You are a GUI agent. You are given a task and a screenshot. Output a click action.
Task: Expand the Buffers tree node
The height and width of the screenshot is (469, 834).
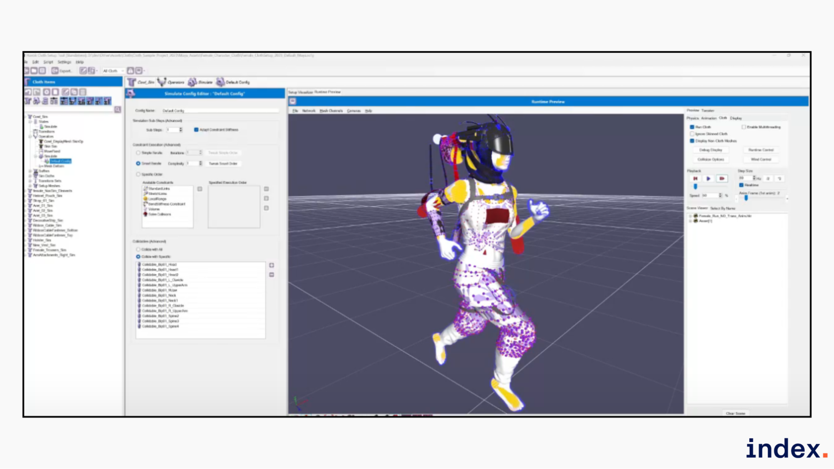(x=30, y=171)
